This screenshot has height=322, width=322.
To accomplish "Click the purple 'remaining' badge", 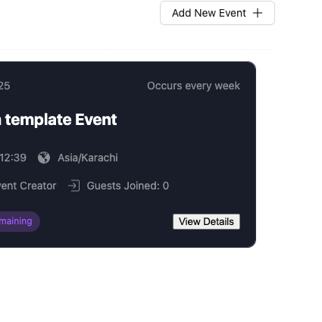I will click(18, 221).
